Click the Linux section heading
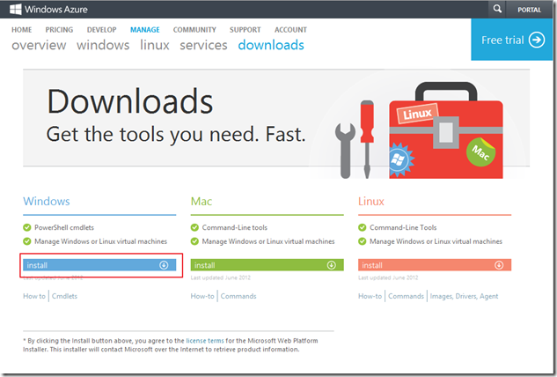This screenshot has height=377, width=557. click(371, 202)
